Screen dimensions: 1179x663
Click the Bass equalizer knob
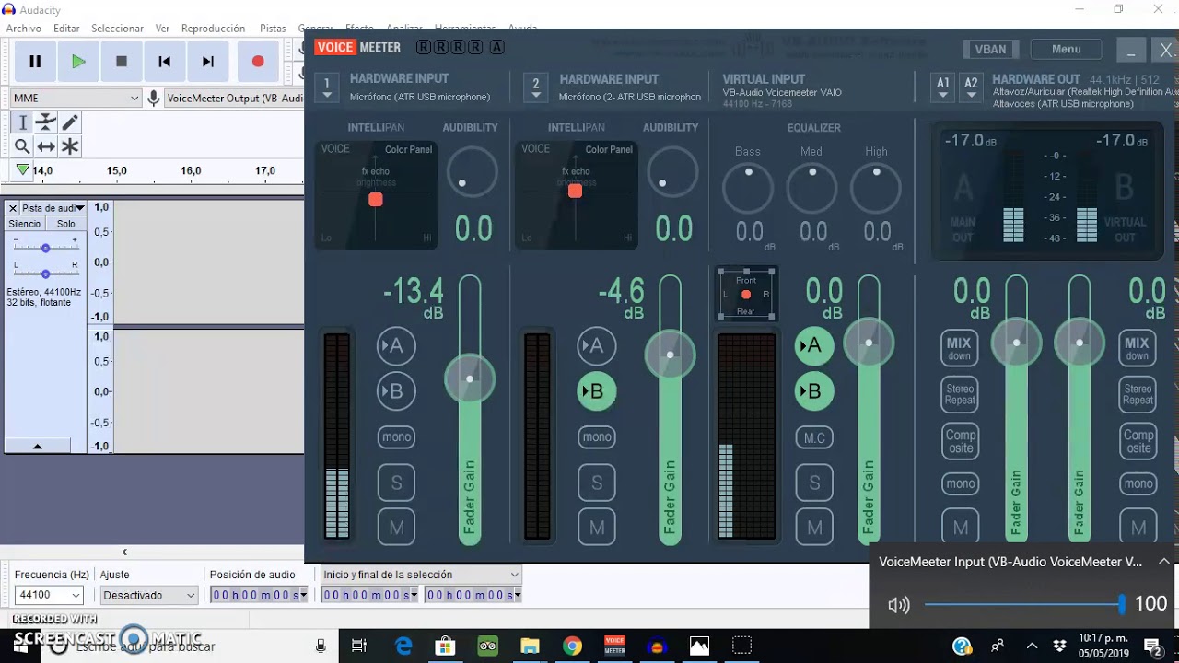[x=748, y=187]
